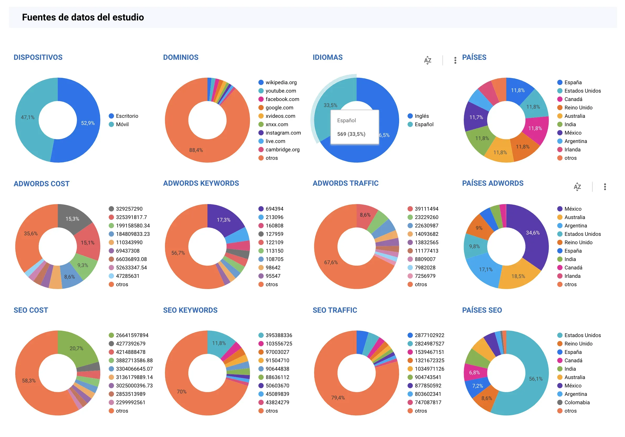Click the 79,4% otros slice in SEO TRAFFIC

[338, 398]
